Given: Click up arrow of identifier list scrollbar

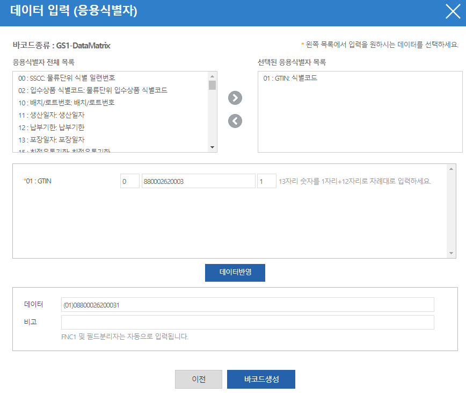Looking at the screenshot, I should (212, 76).
